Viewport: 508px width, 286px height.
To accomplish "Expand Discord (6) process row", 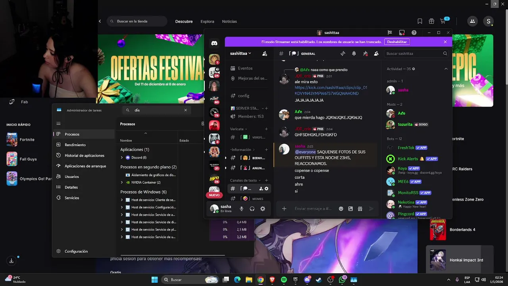I will (122, 158).
